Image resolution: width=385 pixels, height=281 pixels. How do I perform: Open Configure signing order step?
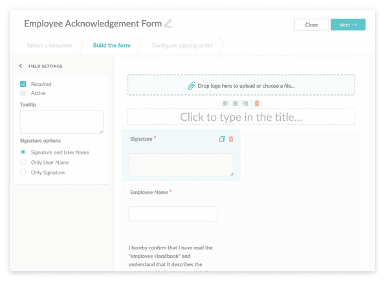(182, 45)
